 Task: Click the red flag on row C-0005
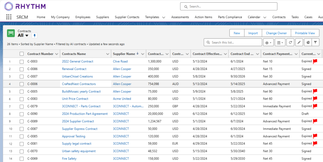coord(315,91)
